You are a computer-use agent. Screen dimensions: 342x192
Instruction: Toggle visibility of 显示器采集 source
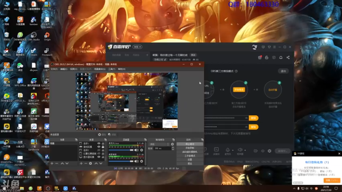point(99,157)
